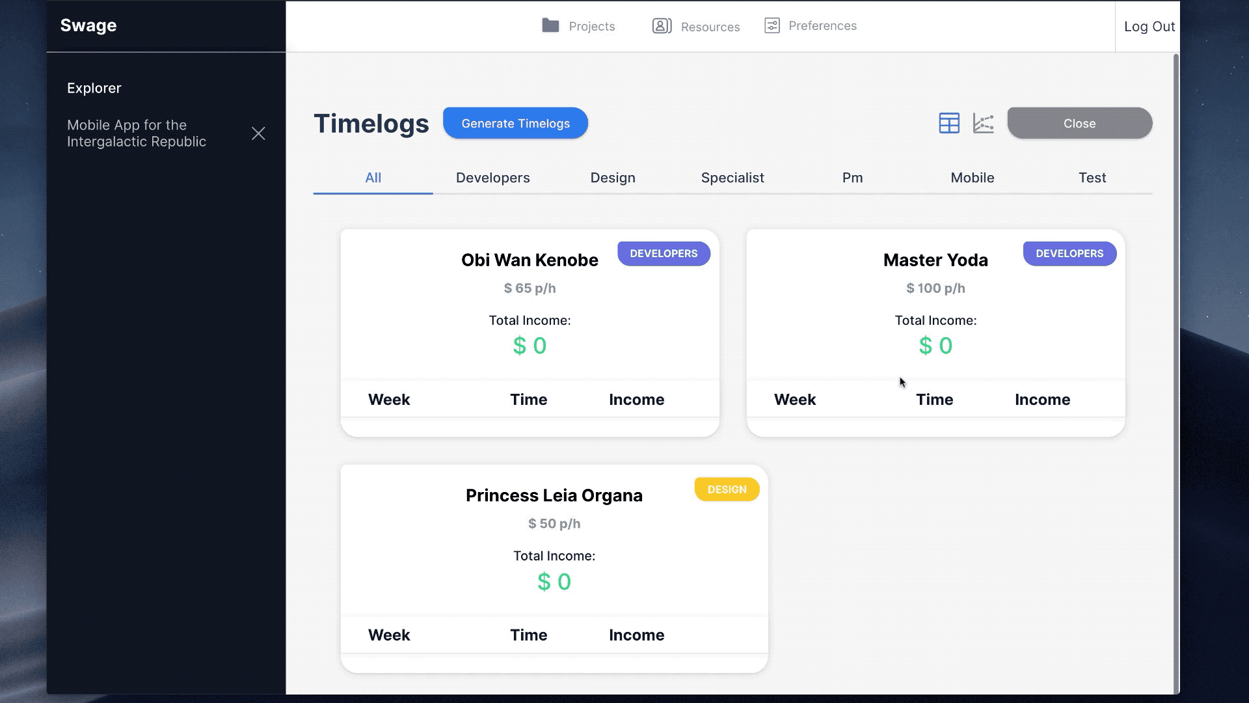The width and height of the screenshot is (1249, 703).
Task: Click the Time column header in Master Yoda's card
Action: [934, 400]
